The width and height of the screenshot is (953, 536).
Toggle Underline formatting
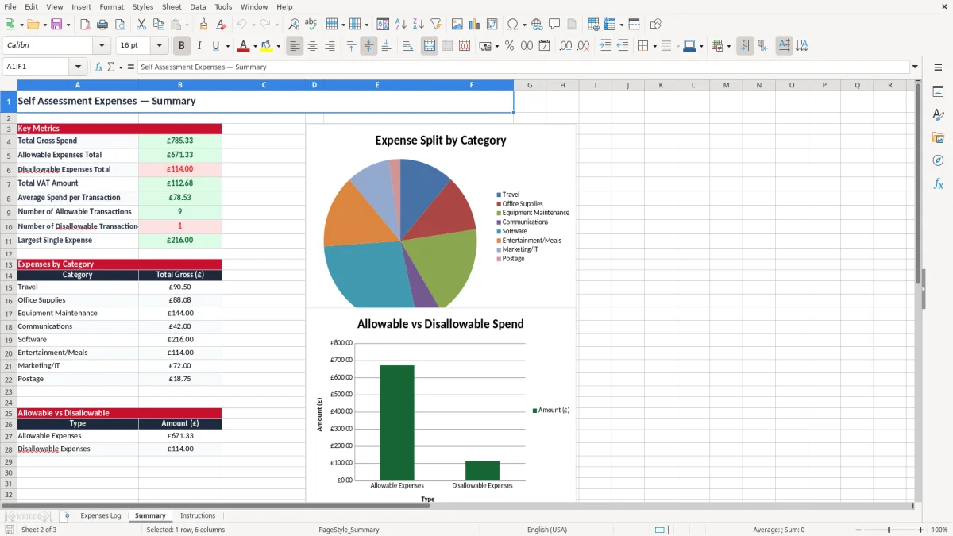click(x=215, y=46)
